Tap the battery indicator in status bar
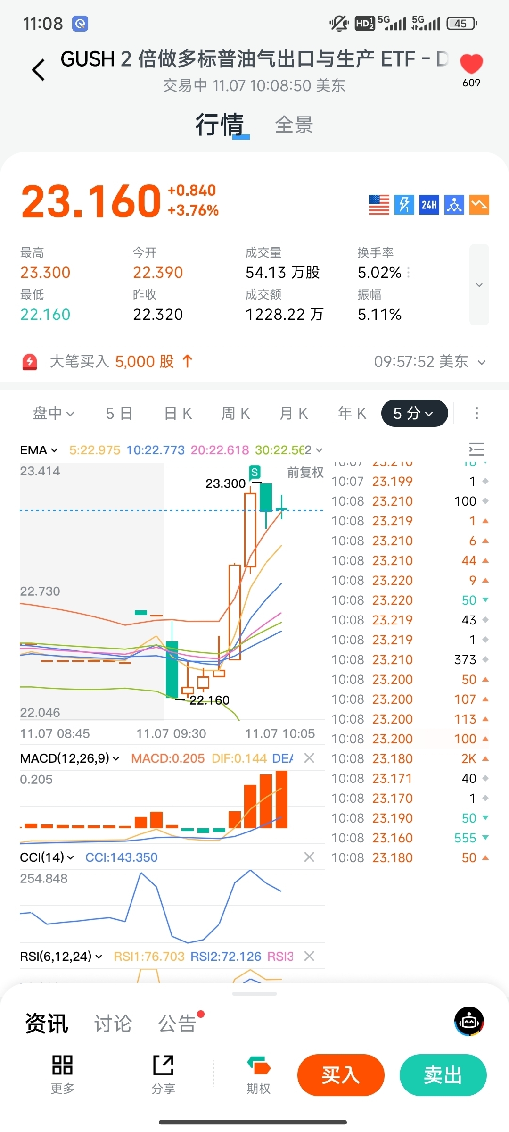 462,23
